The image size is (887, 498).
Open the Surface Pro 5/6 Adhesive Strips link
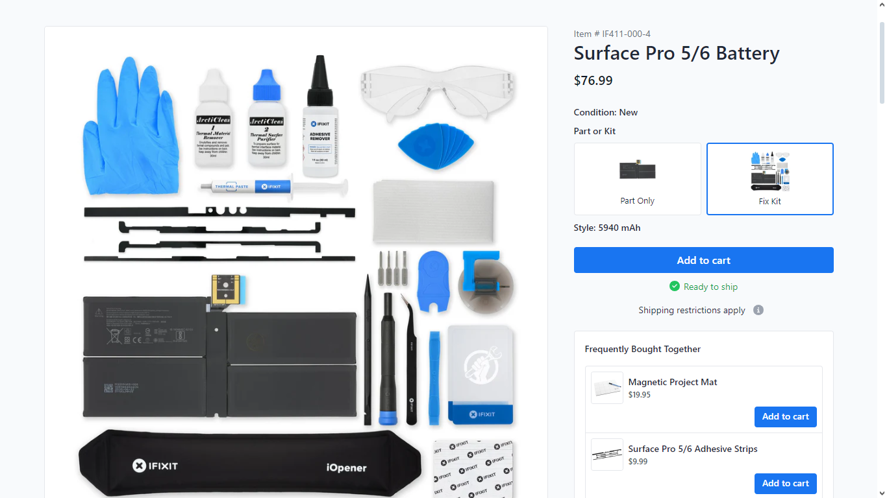tap(693, 449)
